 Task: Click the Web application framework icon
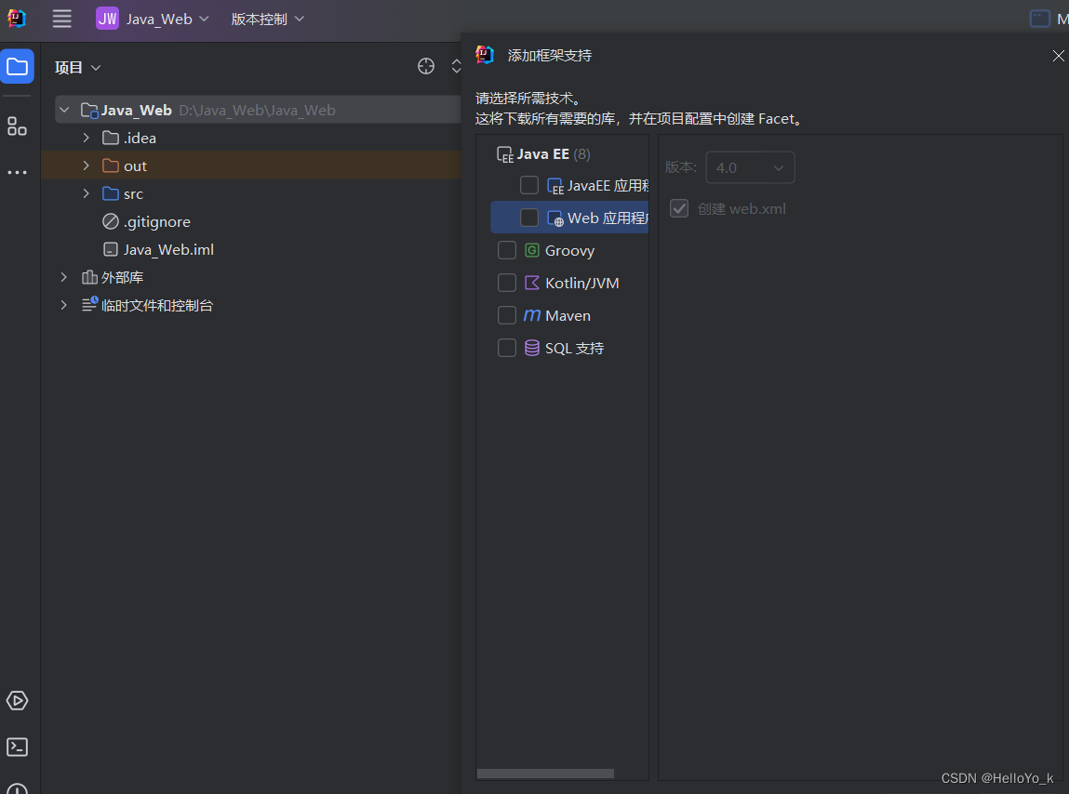[555, 218]
